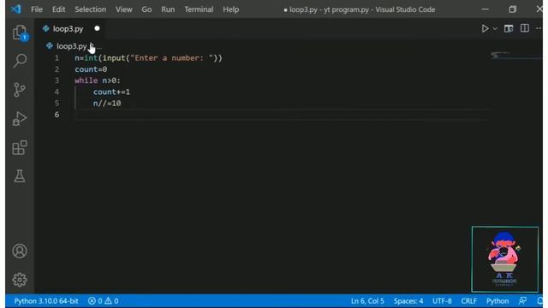Open the errors and warnings indicator
Viewport: 548px width, 308px height.
tap(103, 300)
